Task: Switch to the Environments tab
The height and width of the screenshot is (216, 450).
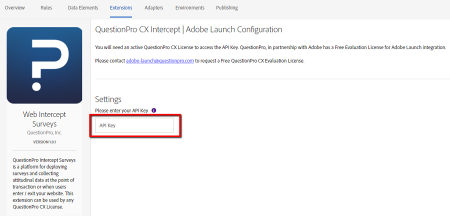Action: click(x=189, y=7)
